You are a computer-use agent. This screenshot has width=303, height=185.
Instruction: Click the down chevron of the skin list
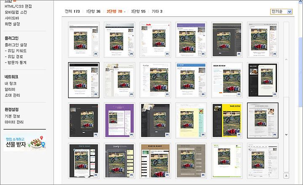[286, 135]
